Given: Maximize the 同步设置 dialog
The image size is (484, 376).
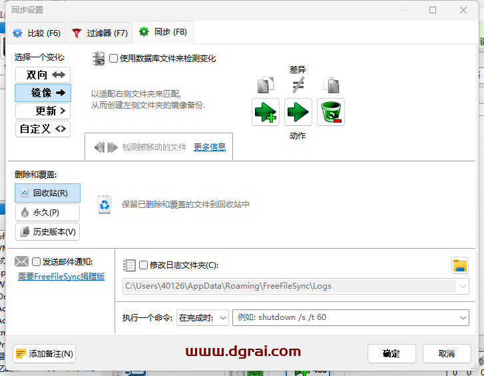Looking at the screenshot, I should tap(433, 10).
